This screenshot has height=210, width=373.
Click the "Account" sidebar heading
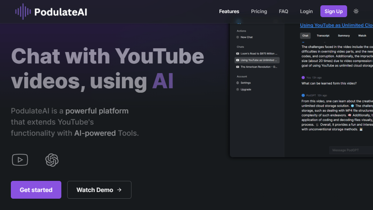[242, 77]
